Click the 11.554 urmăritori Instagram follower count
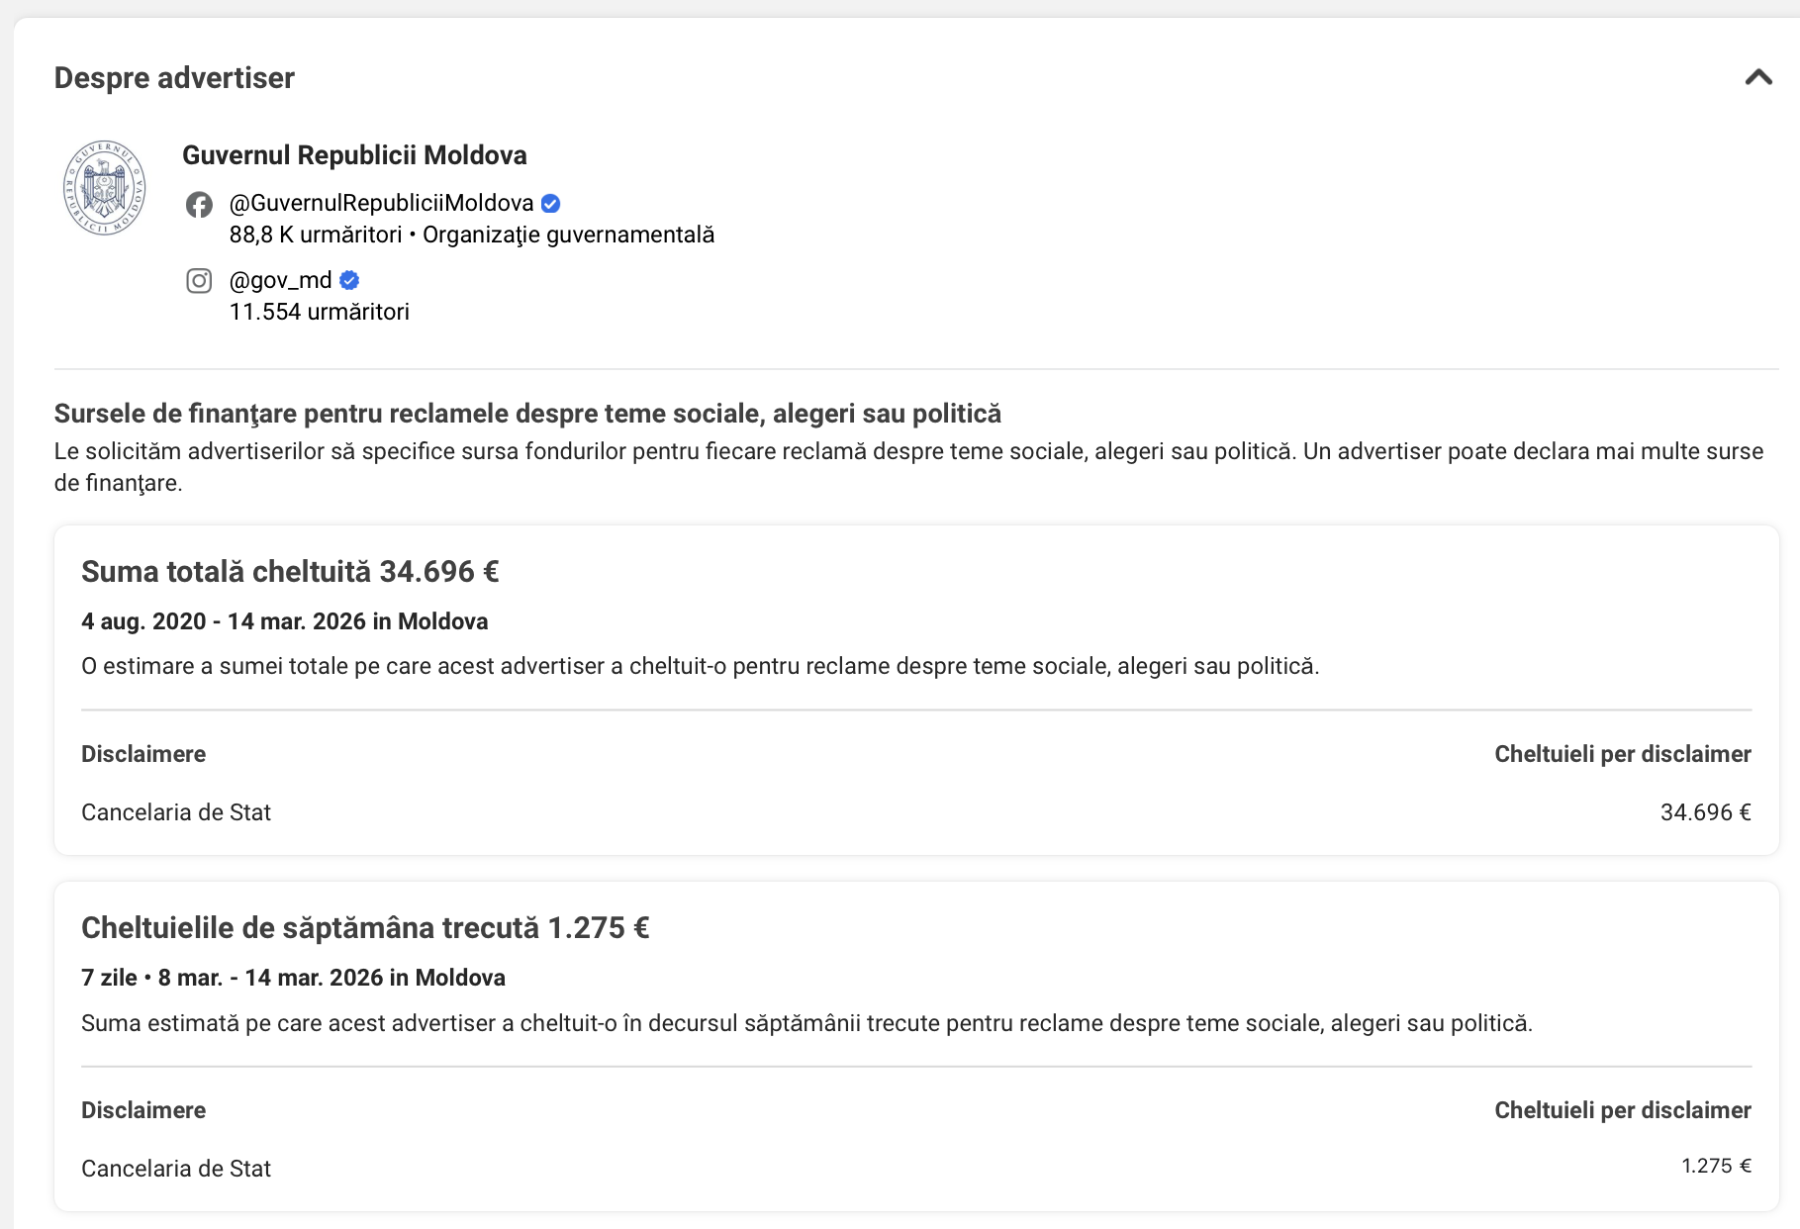 pyautogui.click(x=319, y=313)
